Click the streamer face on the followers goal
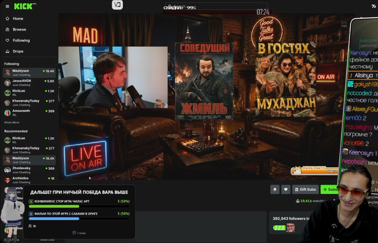This screenshot has width=378, height=243. pyautogui.click(x=290, y=228)
